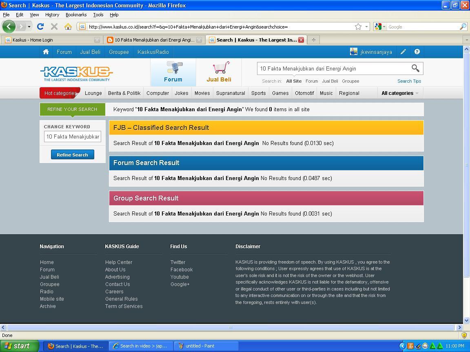This screenshot has height=352, width=470.
Task: Close the Search Kaskus tab
Action: [x=301, y=40]
